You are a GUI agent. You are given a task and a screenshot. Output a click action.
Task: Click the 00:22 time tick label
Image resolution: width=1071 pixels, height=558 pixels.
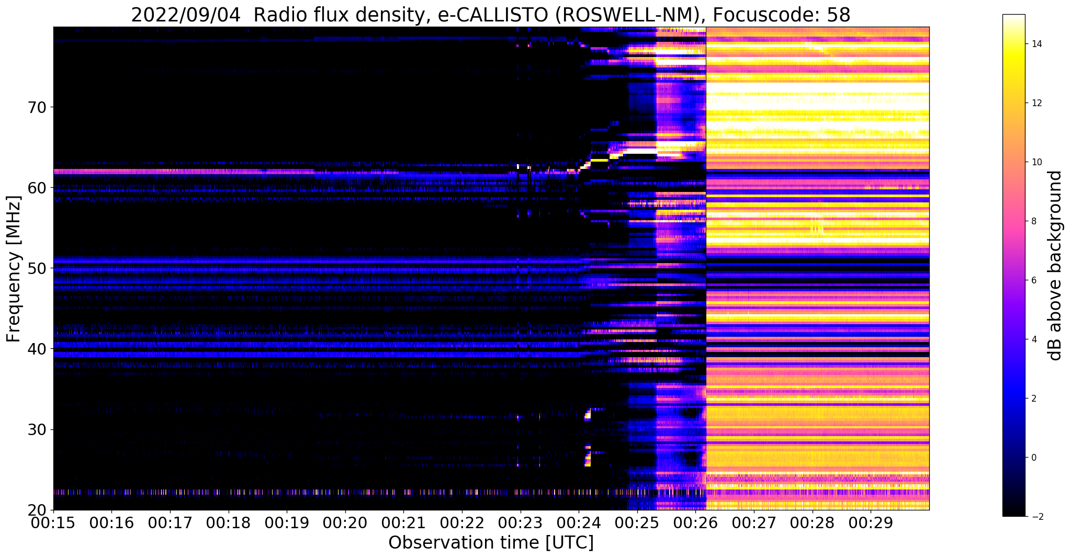coord(462,523)
